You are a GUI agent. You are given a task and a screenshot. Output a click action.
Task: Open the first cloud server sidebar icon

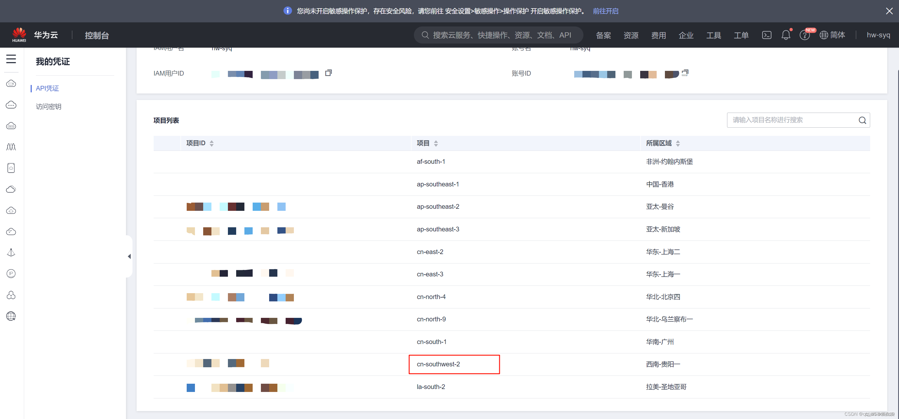click(11, 84)
